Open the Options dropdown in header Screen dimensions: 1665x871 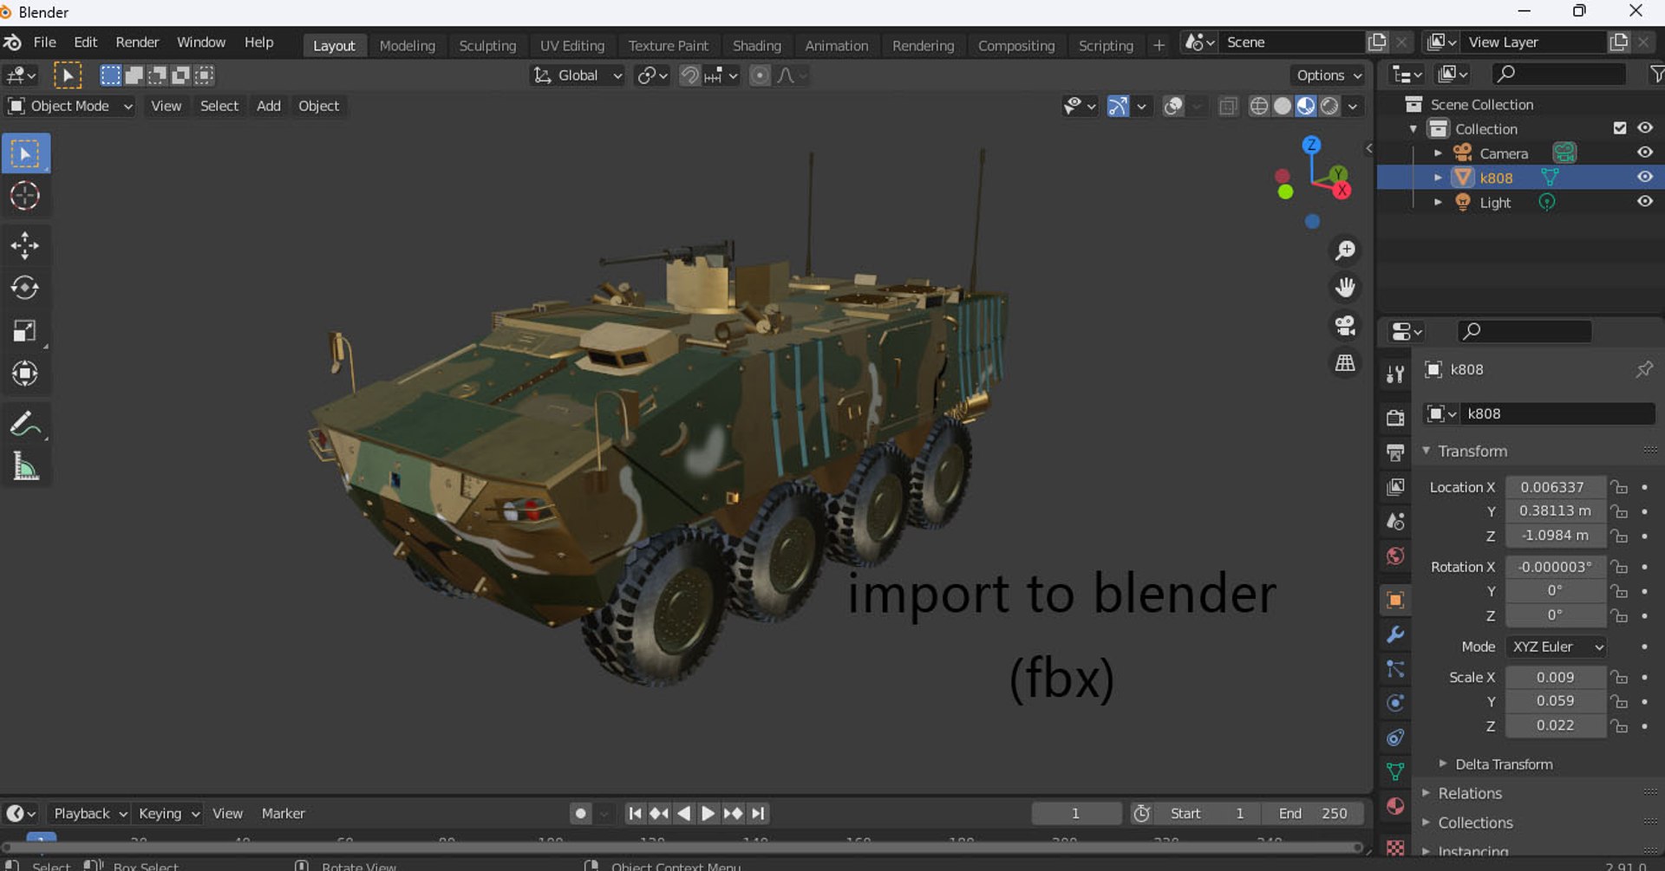[1329, 75]
